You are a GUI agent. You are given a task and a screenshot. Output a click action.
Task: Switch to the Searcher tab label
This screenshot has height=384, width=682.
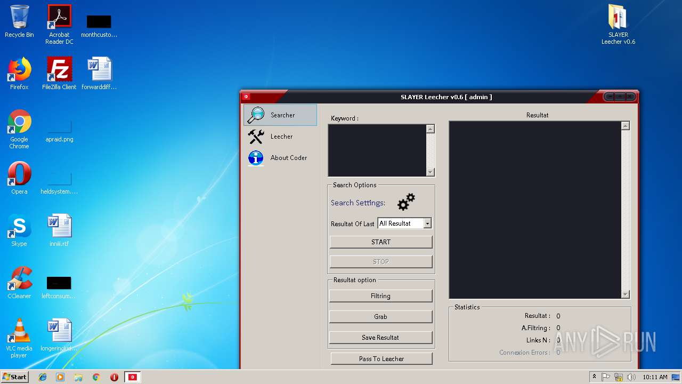tap(282, 115)
